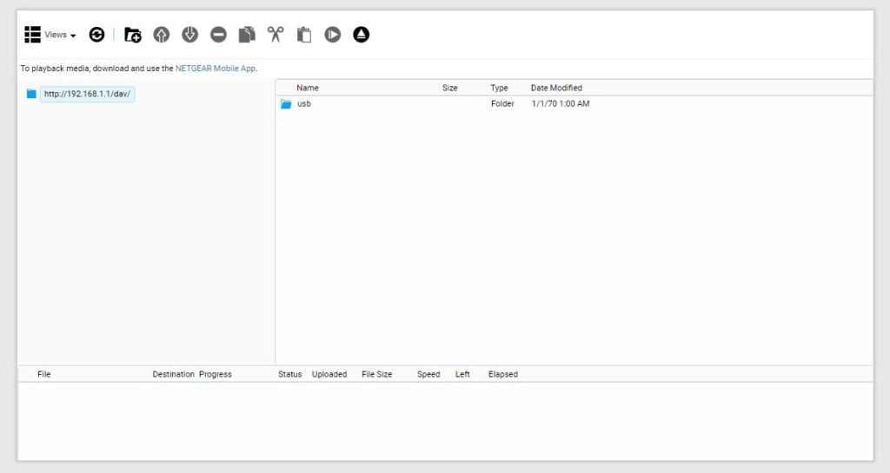The height and width of the screenshot is (473, 890).
Task: Click the refresh icon in toolbar
Action: pyautogui.click(x=96, y=35)
